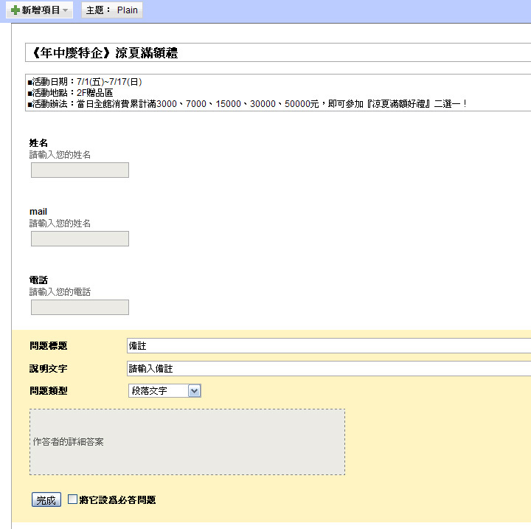Select the 電話 question label
This screenshot has height=529, width=531.
pyautogui.click(x=38, y=280)
